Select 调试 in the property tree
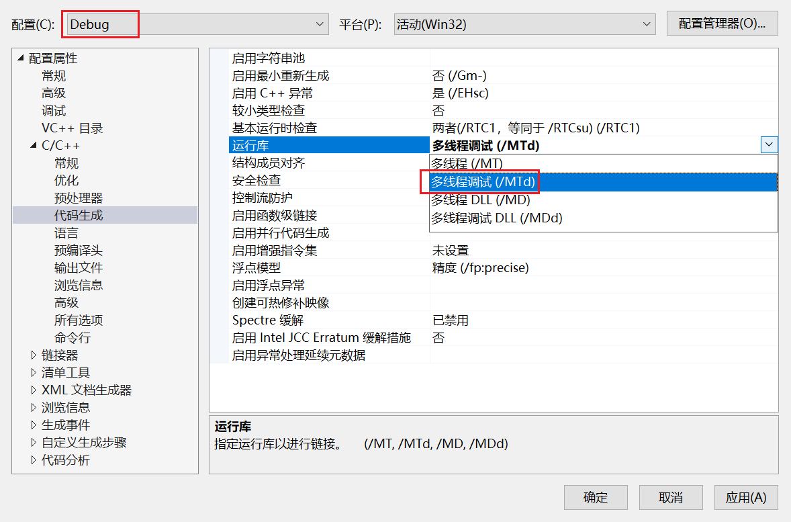Screen dimensions: 791x522 click(x=54, y=111)
